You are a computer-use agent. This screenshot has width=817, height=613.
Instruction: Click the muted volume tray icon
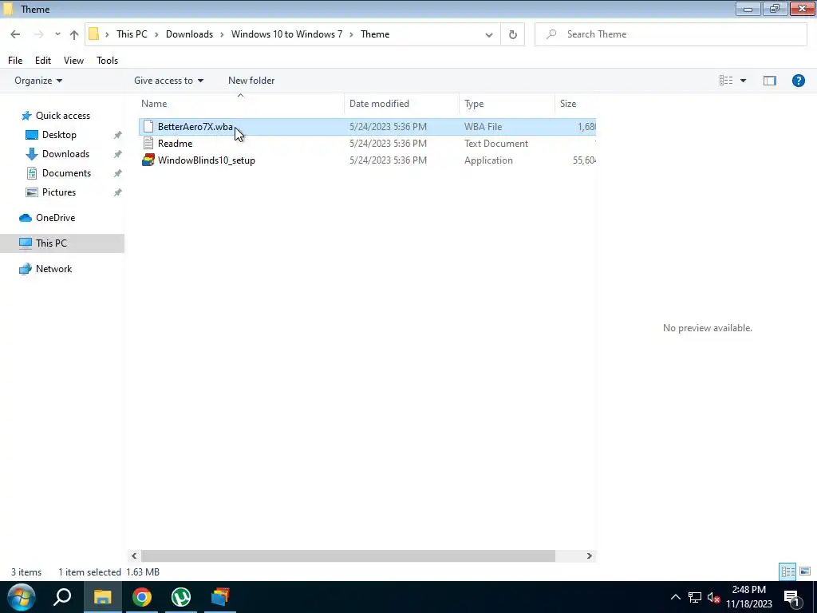(x=714, y=597)
